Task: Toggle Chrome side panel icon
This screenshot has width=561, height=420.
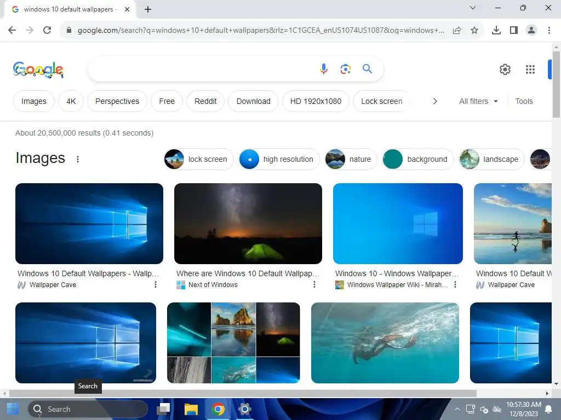Action: (513, 30)
